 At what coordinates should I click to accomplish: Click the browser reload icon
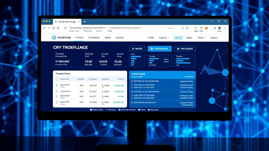click(x=53, y=28)
